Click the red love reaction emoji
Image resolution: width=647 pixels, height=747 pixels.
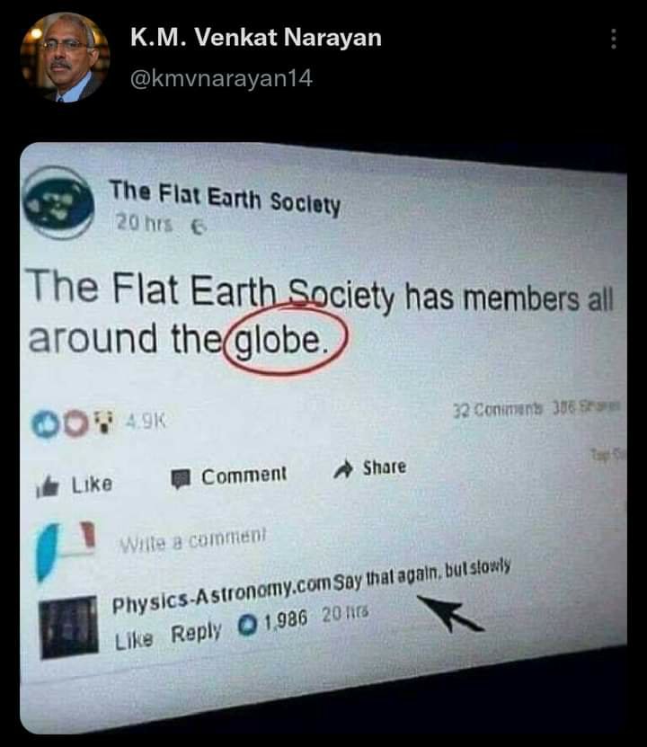pyautogui.click(x=76, y=424)
